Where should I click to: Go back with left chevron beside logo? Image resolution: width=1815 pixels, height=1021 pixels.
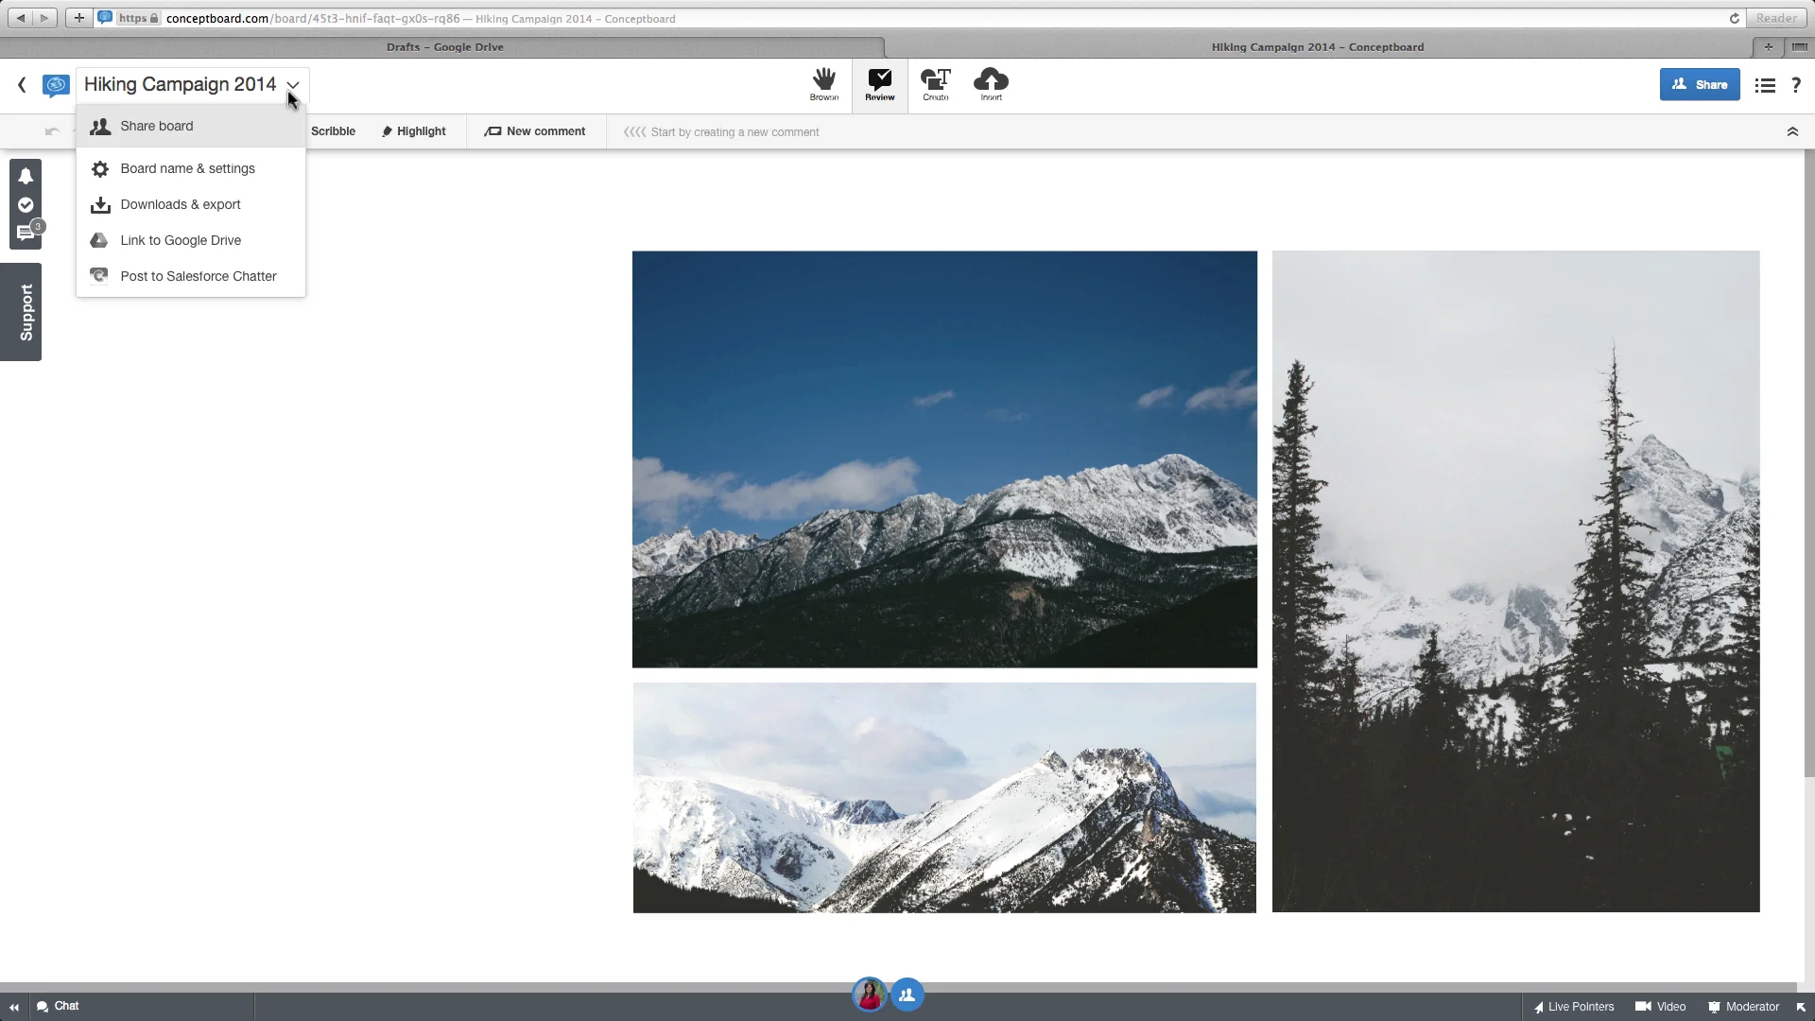(x=22, y=85)
